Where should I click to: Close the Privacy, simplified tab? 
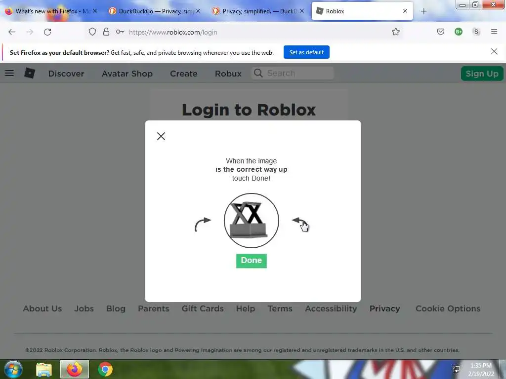pos(302,11)
